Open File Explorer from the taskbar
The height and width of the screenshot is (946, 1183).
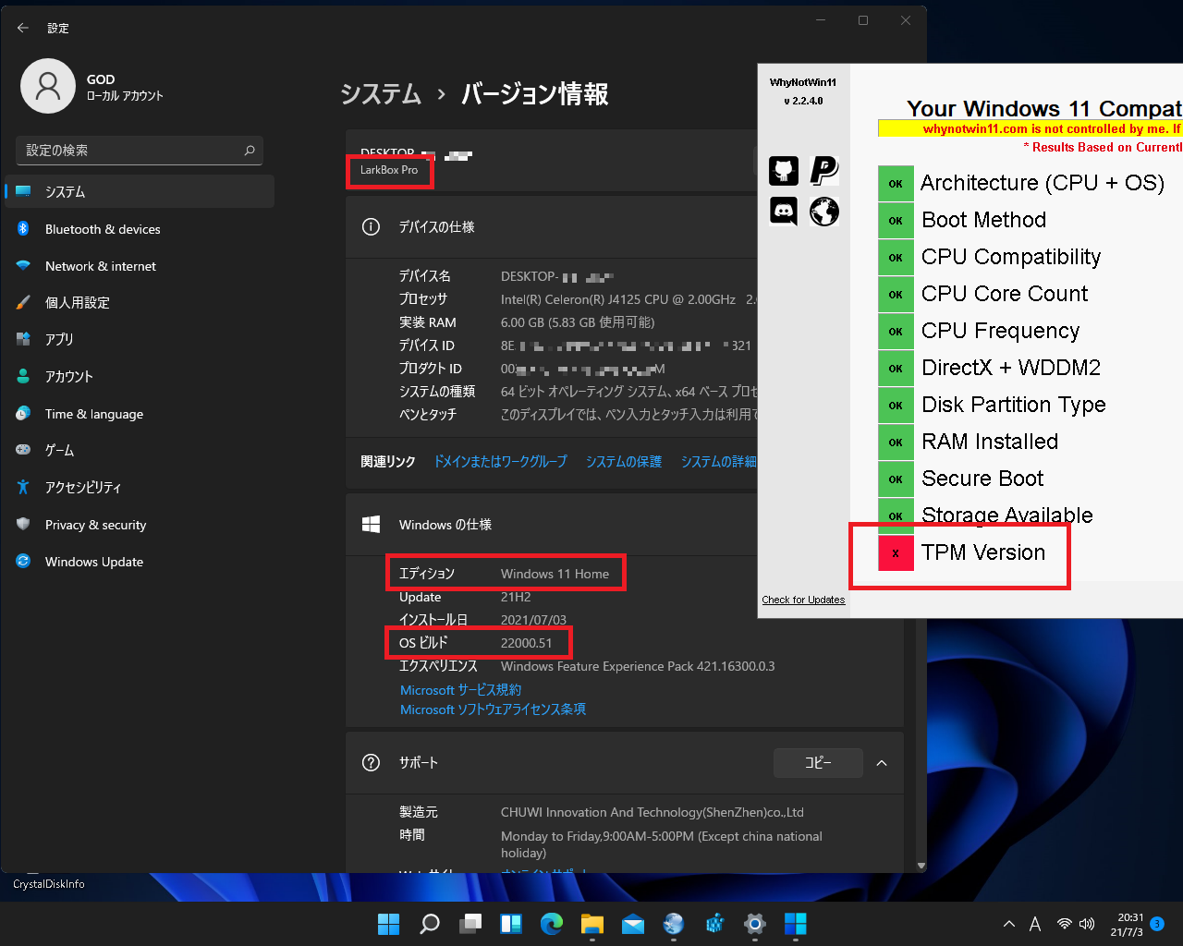pyautogui.click(x=592, y=924)
